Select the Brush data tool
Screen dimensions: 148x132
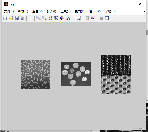[68, 18]
